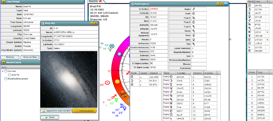Close the Brad Pitt chart tab with red X
Screen dimensions: 273x121
point(100,2)
